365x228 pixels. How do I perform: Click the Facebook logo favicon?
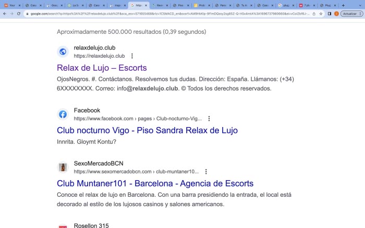tap(63, 115)
